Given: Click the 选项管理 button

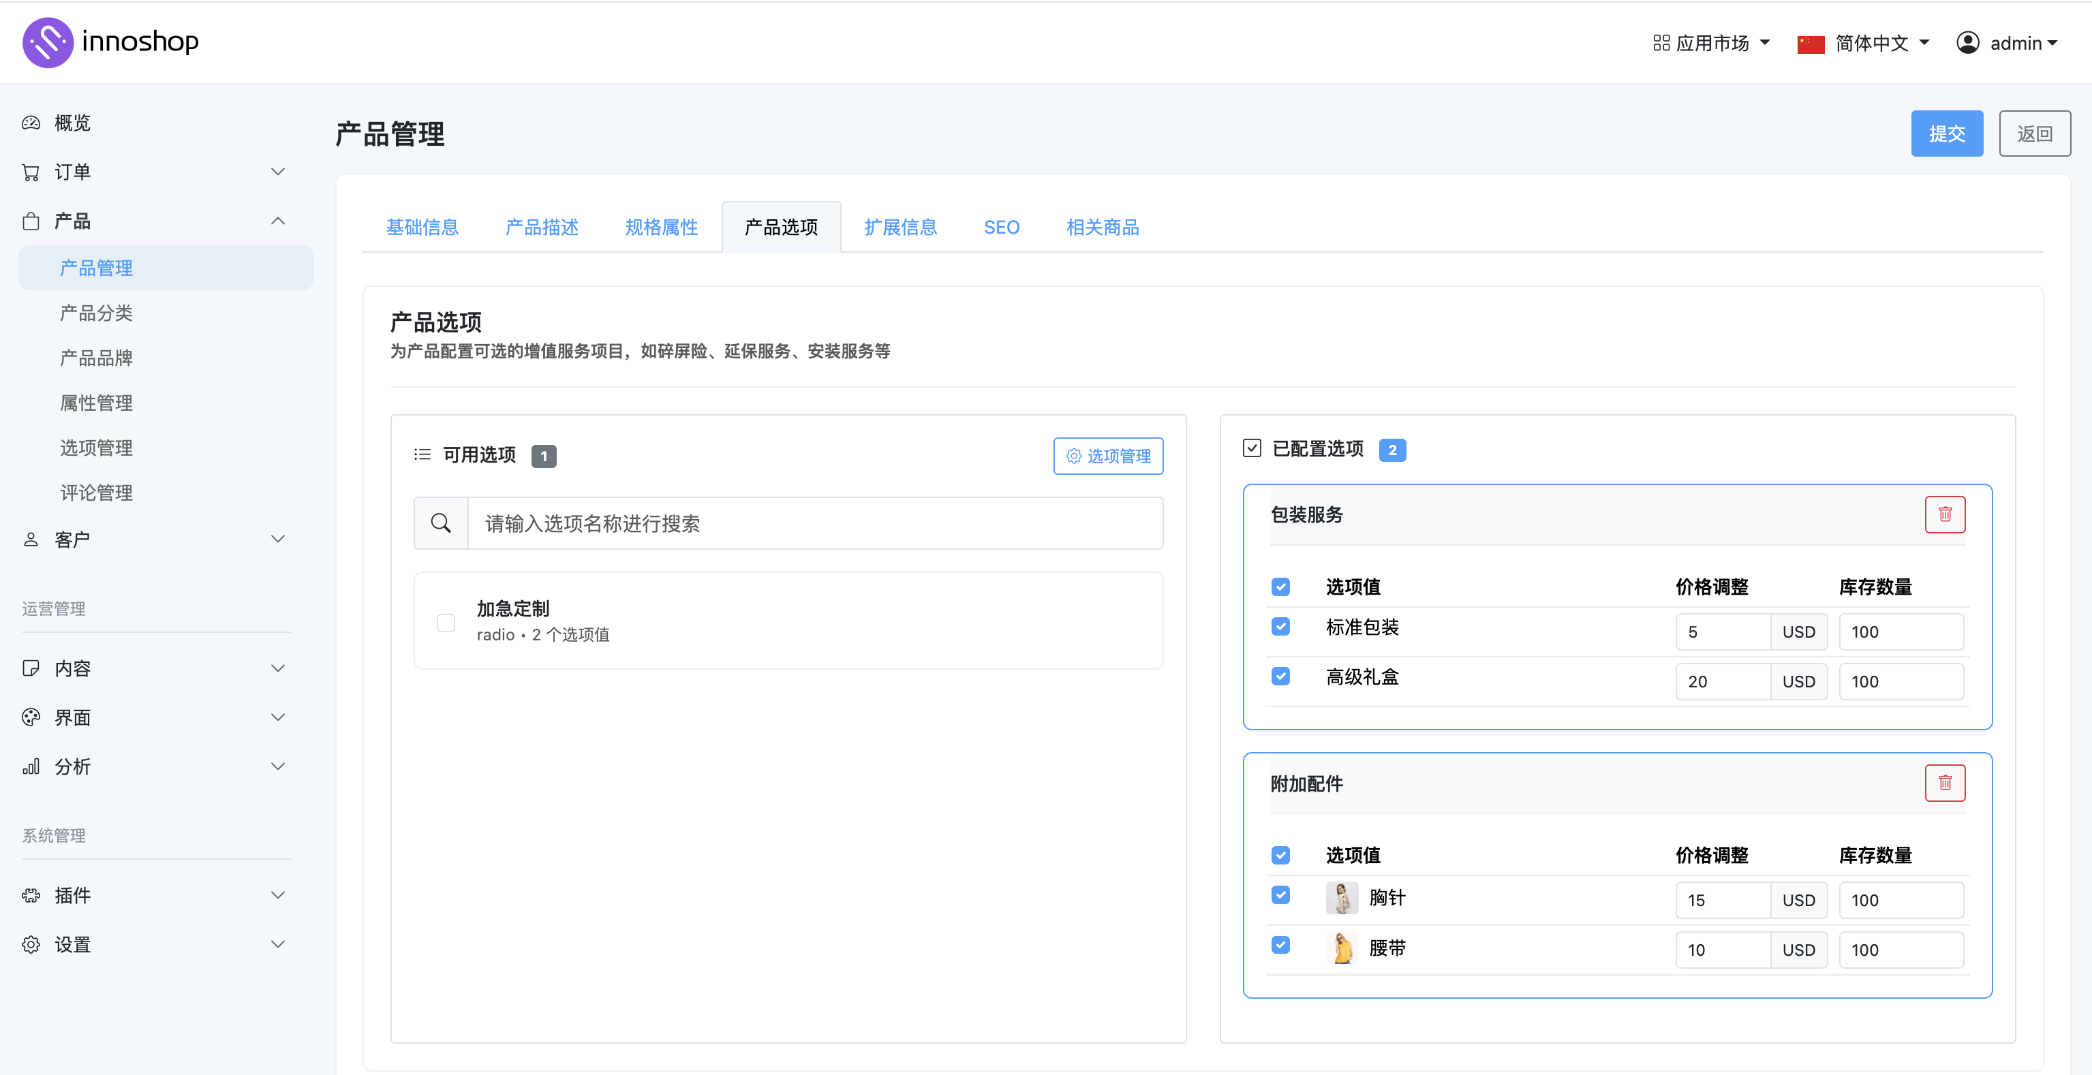Looking at the screenshot, I should [1108, 456].
